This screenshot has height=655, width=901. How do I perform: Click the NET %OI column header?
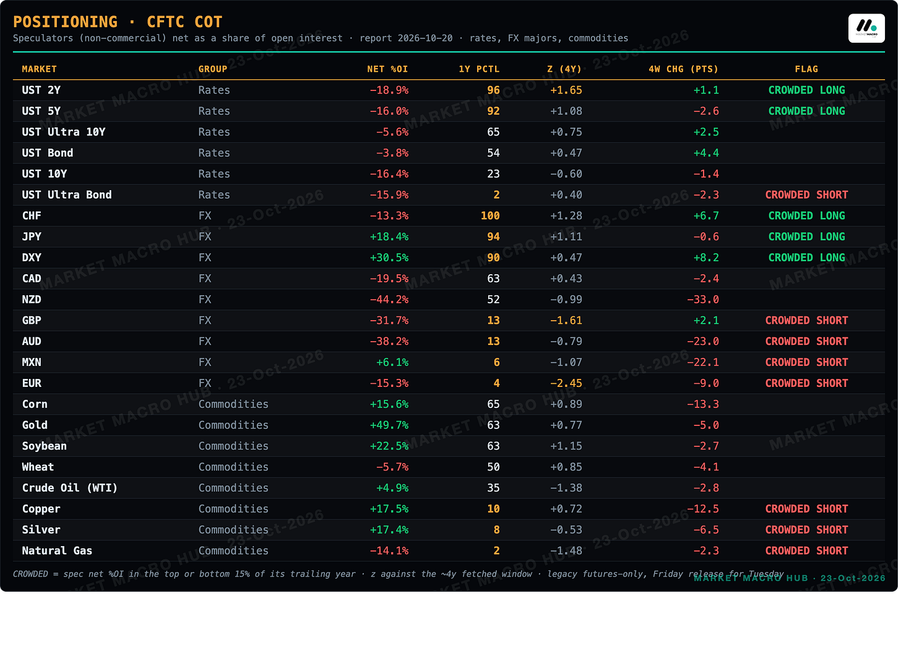coord(387,69)
